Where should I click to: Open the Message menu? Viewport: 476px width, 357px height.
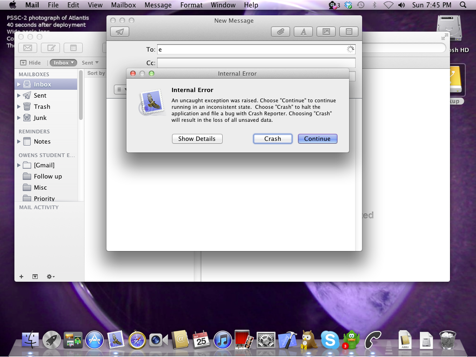coord(158,5)
